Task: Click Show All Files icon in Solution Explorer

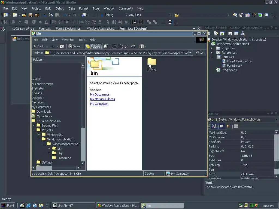Action: click(x=216, y=33)
